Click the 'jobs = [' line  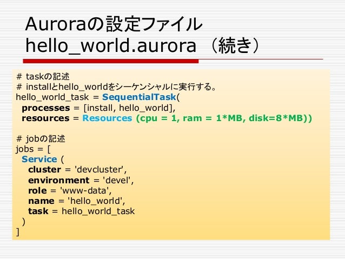(x=33, y=149)
